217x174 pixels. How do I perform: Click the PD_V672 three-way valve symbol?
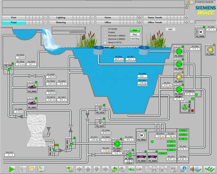(71, 144)
